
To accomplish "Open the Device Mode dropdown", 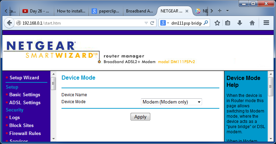I will (171, 102).
